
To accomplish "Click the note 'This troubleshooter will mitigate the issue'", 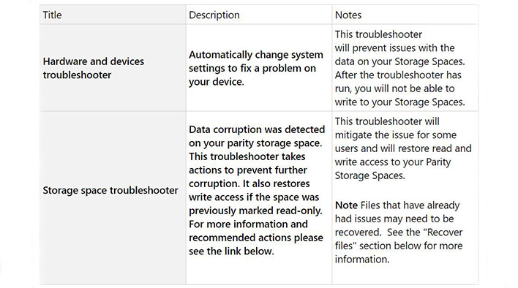I will pos(403,148).
